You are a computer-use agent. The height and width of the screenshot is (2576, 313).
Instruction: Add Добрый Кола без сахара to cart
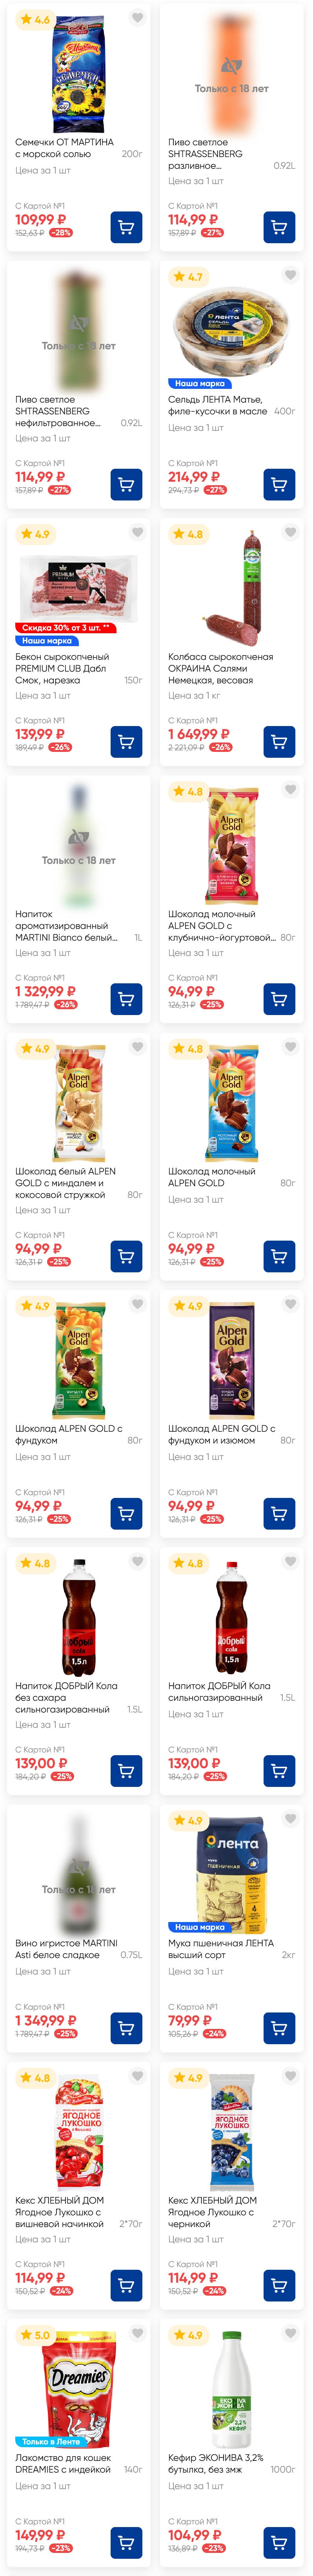126,1770
